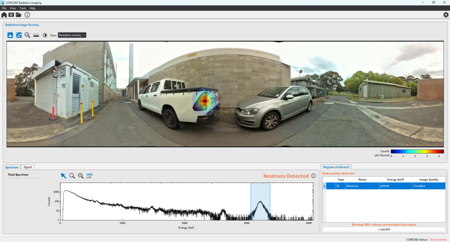Click the Energy (keV) column header
450x242 pixels.
(395, 179)
